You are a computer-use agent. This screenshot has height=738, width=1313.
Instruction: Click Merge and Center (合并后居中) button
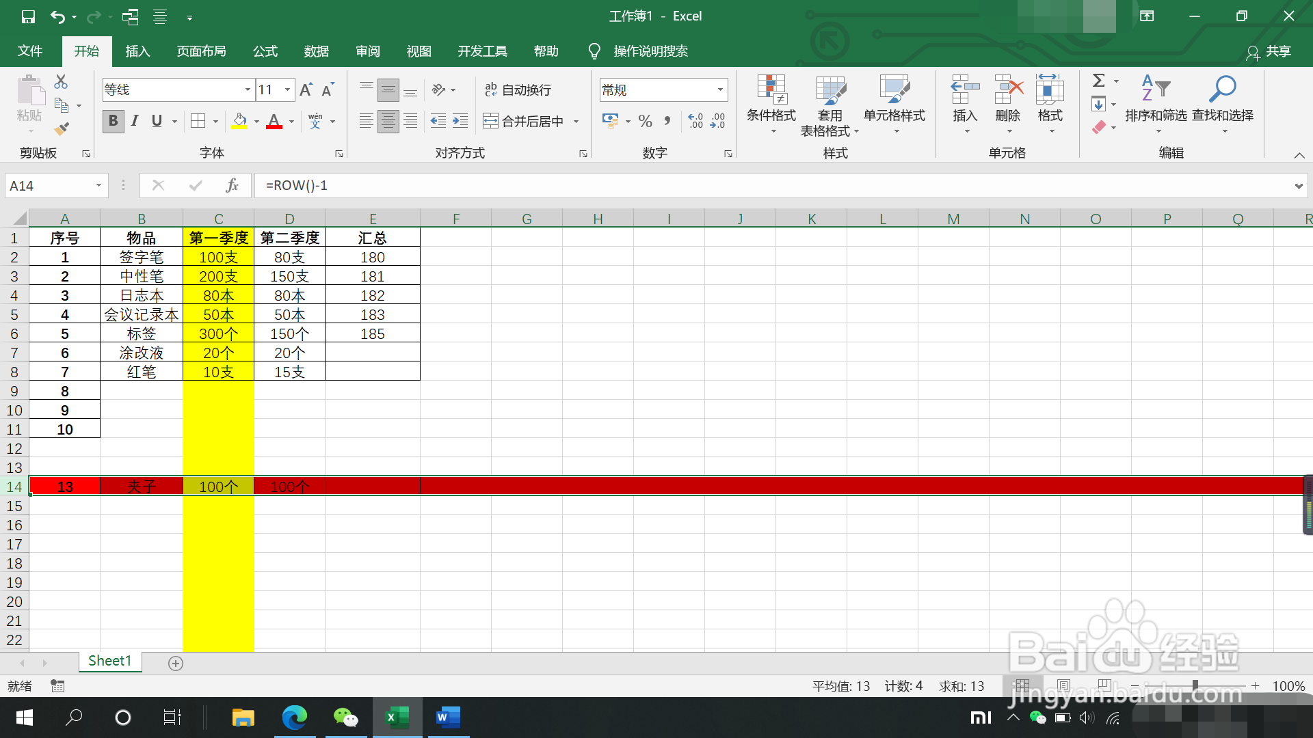(525, 121)
